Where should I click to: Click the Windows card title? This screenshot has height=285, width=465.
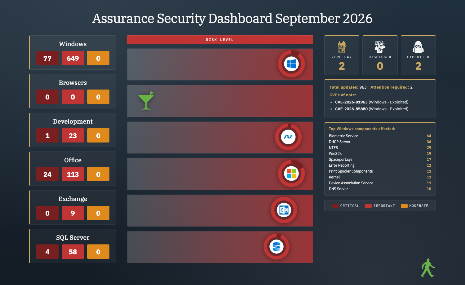point(73,44)
